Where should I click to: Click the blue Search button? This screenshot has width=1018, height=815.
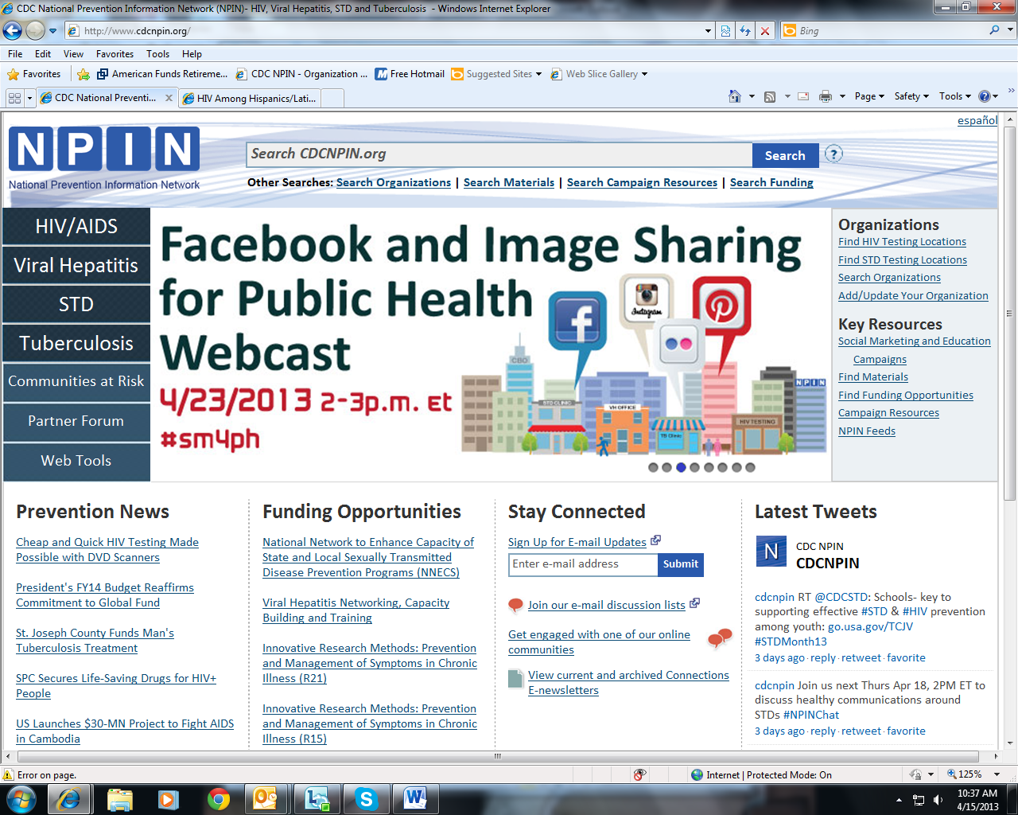point(785,156)
